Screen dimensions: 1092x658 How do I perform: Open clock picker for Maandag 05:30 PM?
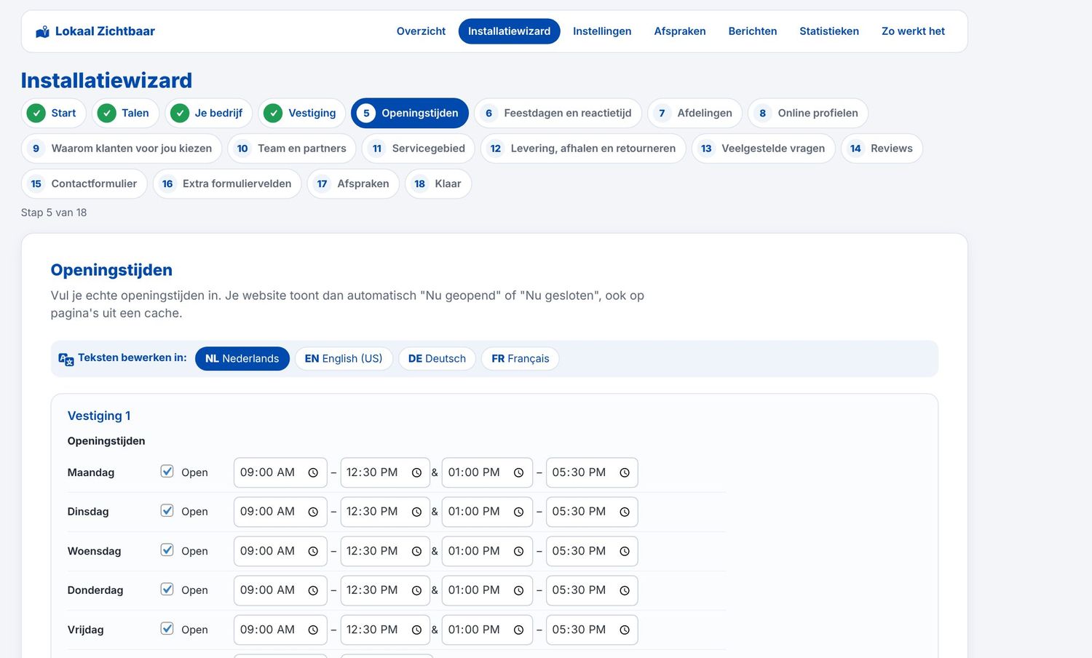pyautogui.click(x=624, y=472)
